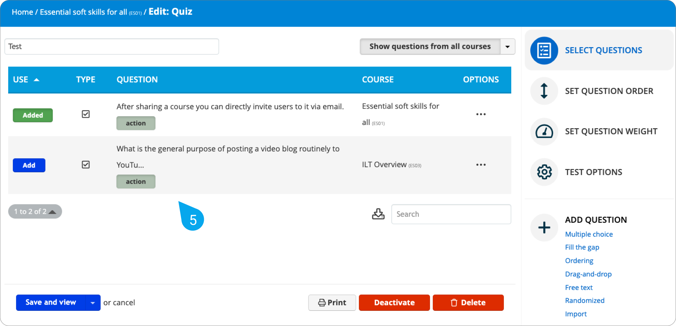The height and width of the screenshot is (326, 676).
Task: Click the Add Question plus icon
Action: coord(544,228)
